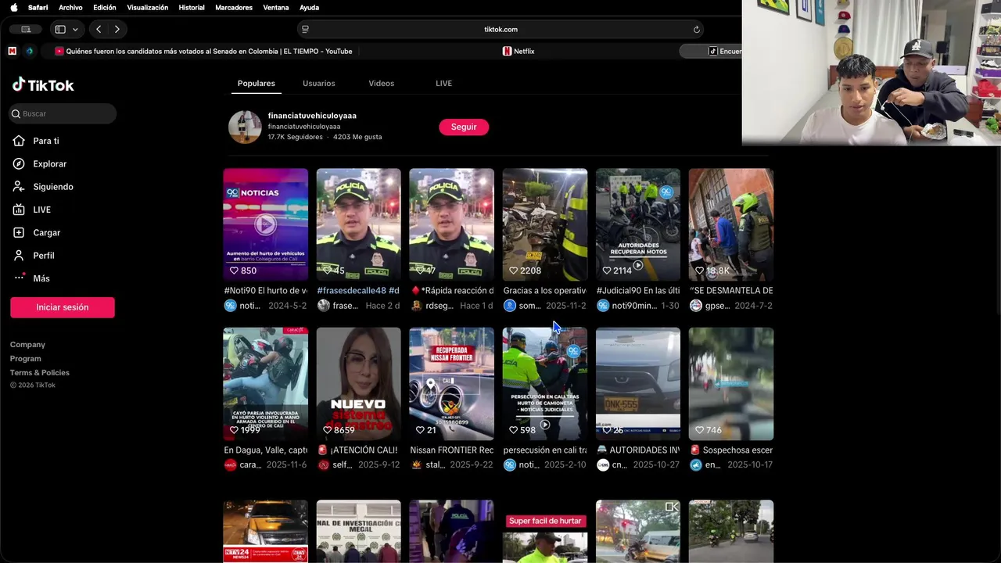
Task: Click the 4203 Me gusta text
Action: (357, 137)
